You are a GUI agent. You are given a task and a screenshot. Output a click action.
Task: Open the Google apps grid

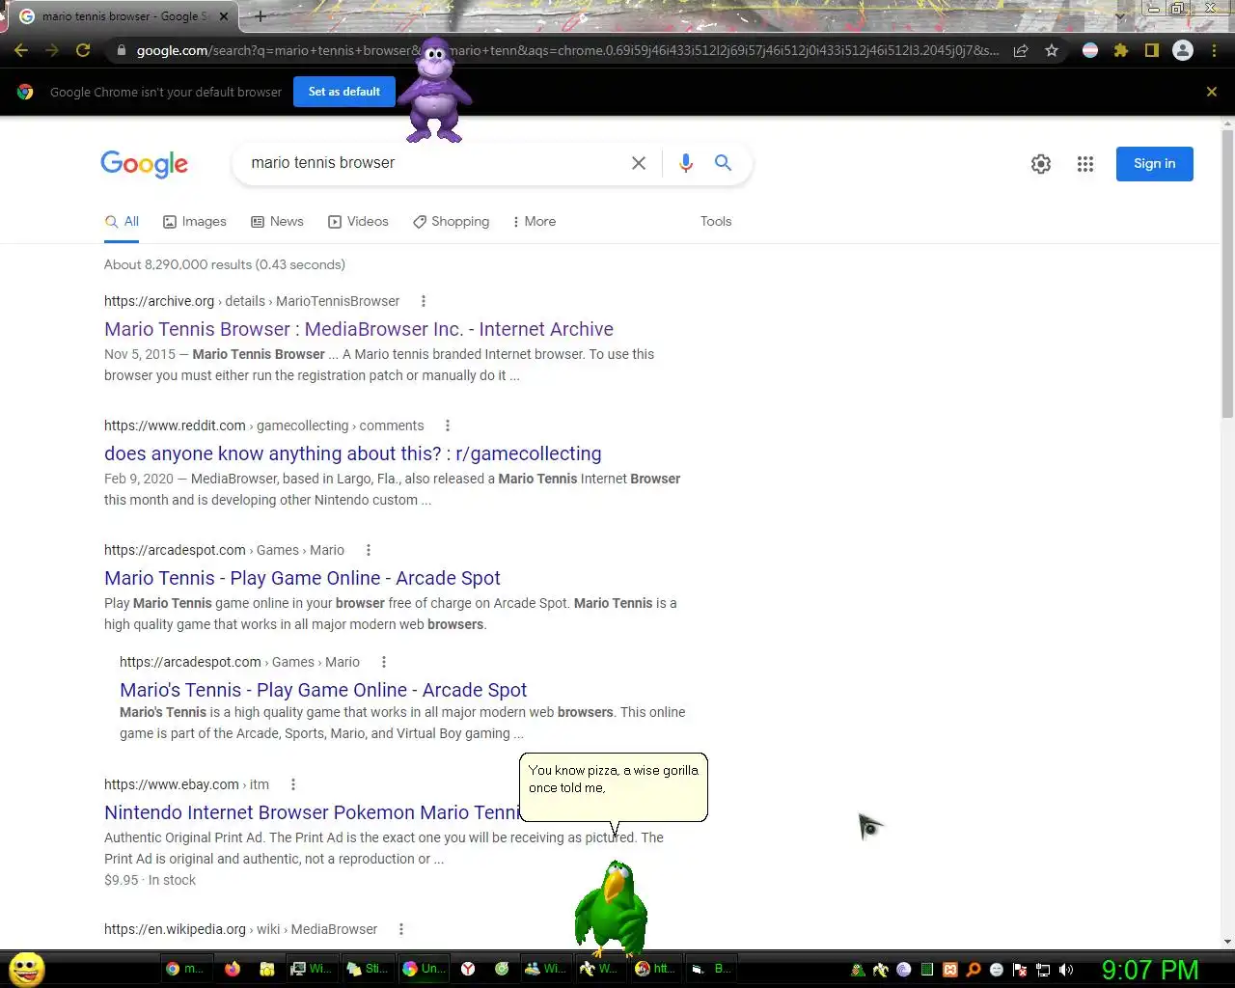[x=1085, y=164]
